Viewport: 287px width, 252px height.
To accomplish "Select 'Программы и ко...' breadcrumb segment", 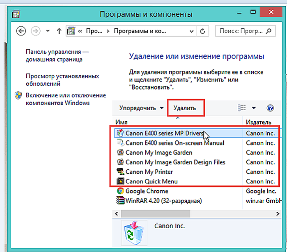I will (x=140, y=31).
